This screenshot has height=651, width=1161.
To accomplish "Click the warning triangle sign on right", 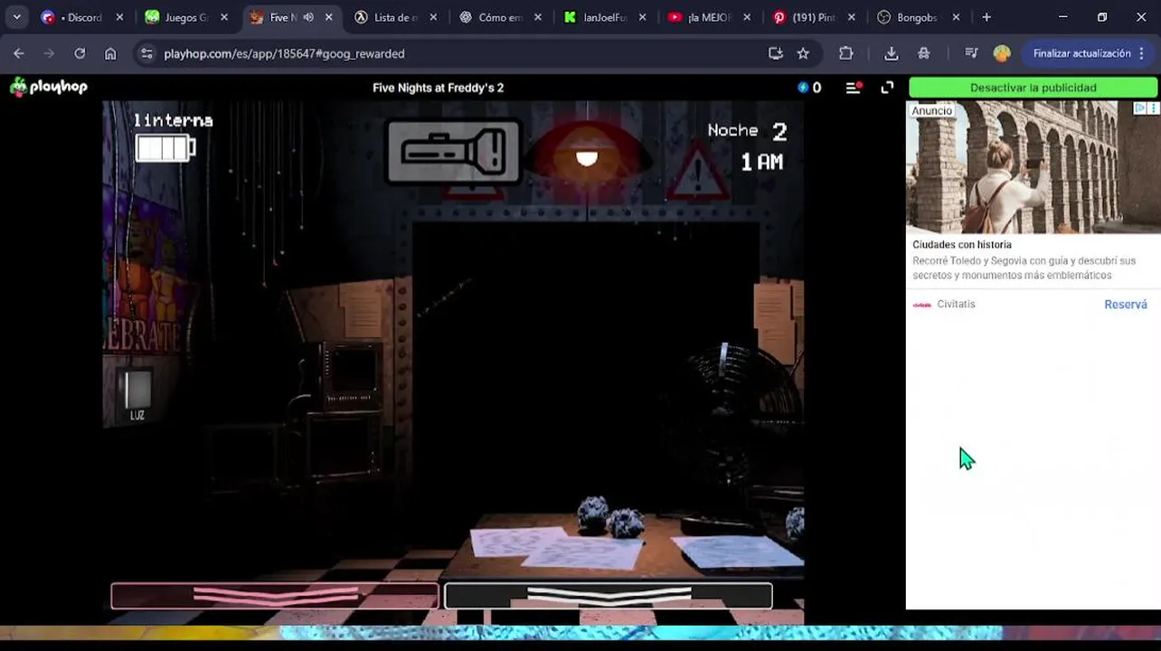I will click(697, 174).
